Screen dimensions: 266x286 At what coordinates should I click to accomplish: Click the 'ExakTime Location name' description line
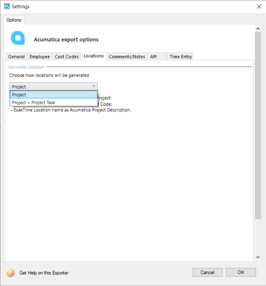click(x=71, y=110)
